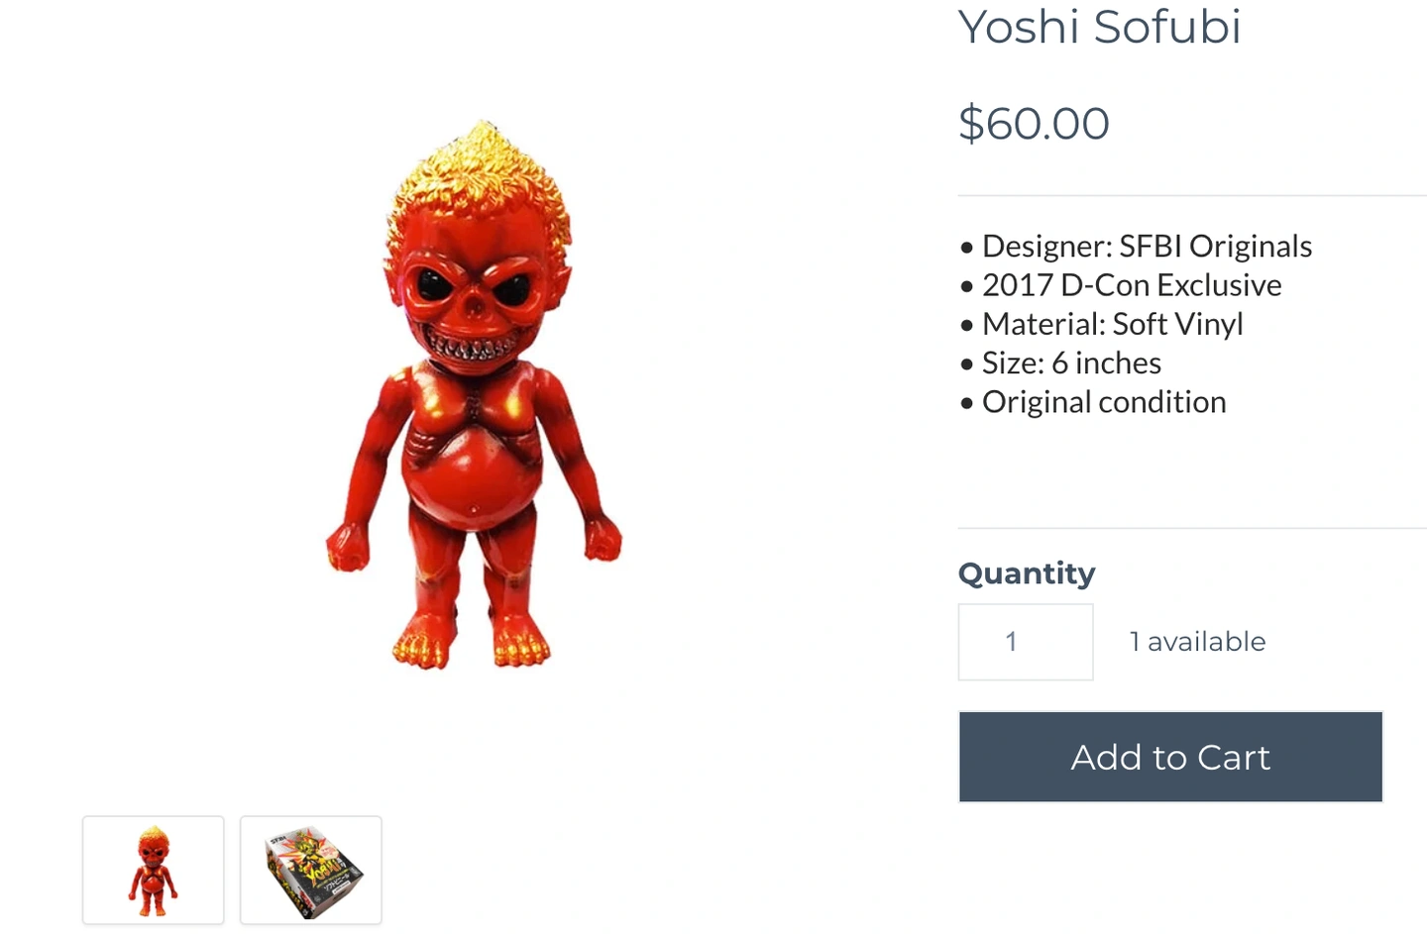Click the figure's black eyes
This screenshot has height=934, width=1427.
click(x=475, y=286)
